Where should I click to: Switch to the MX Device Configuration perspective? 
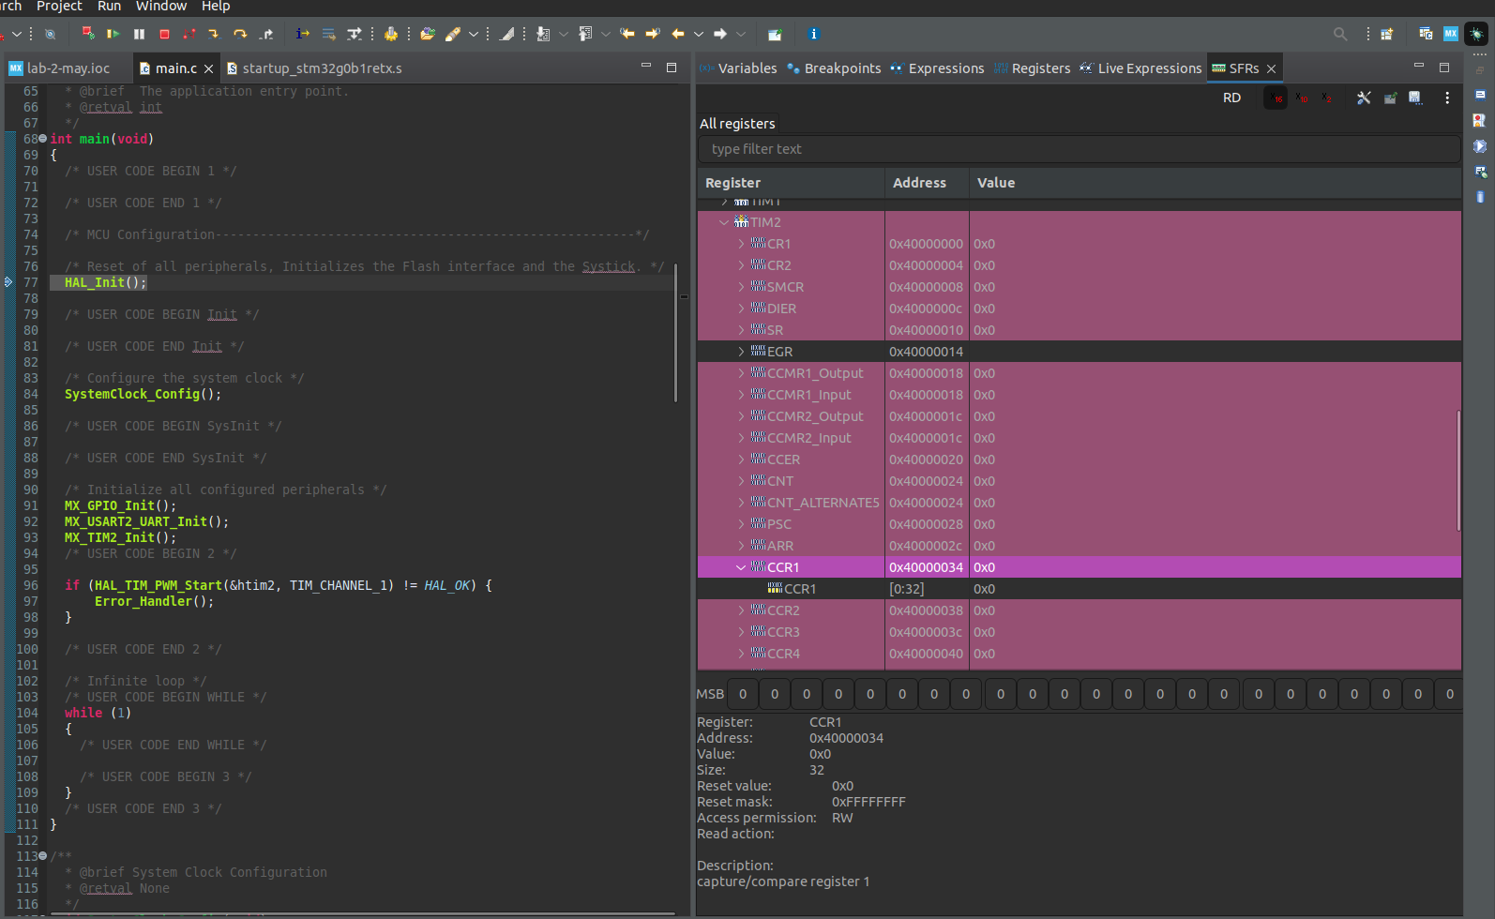1451,34
